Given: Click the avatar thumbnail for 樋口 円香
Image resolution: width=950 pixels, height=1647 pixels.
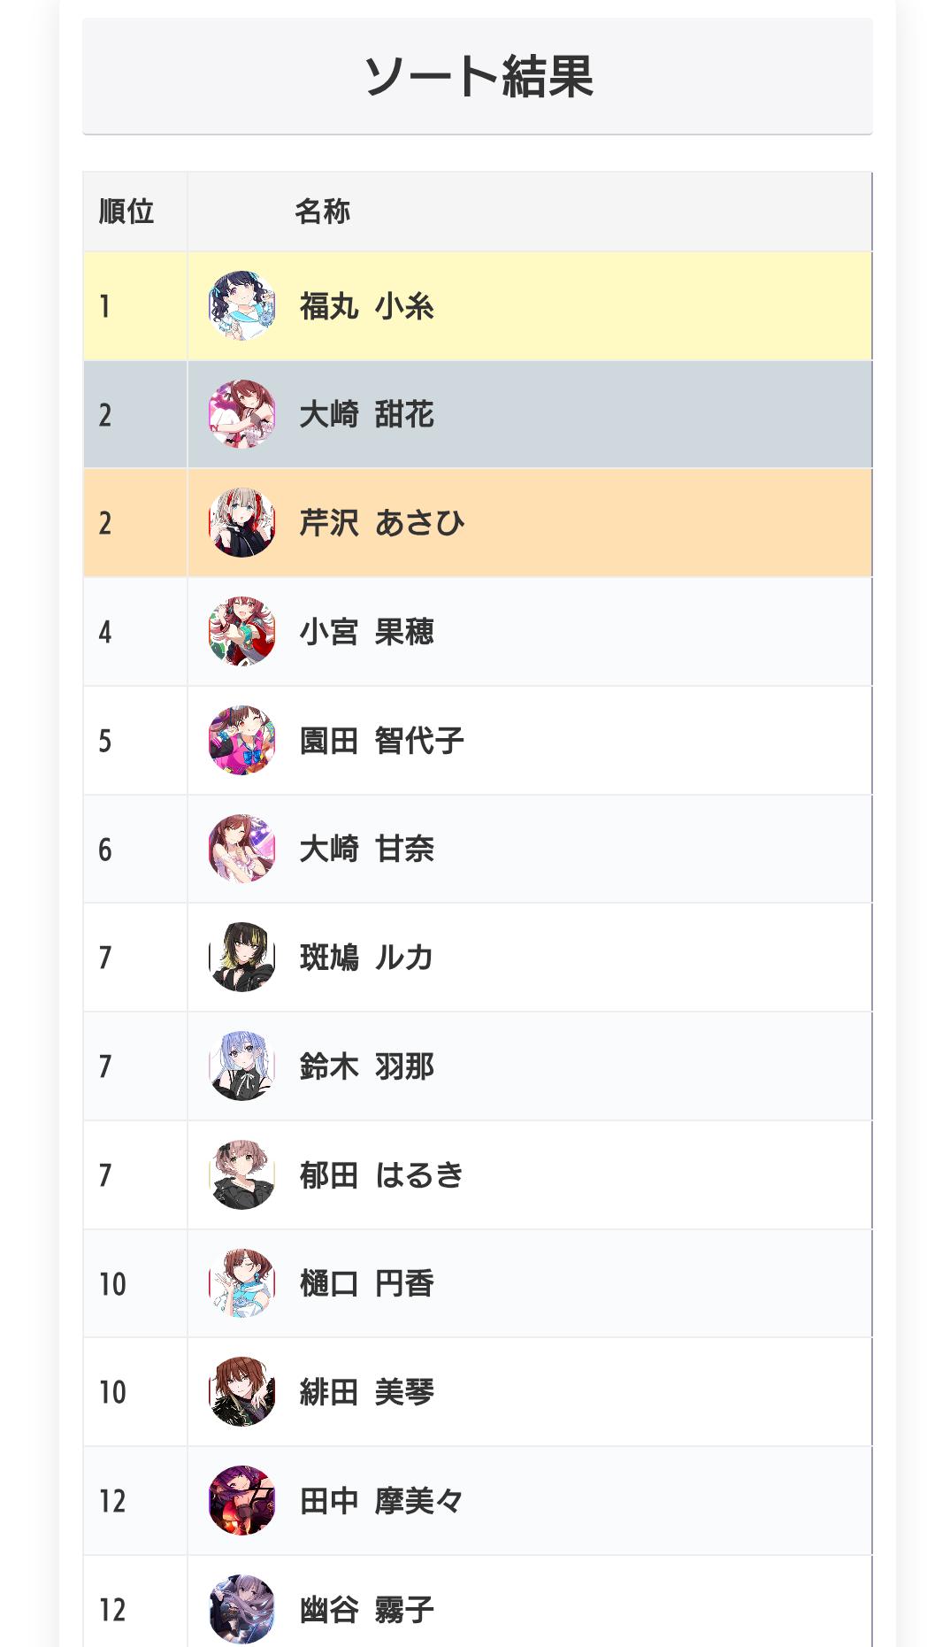Looking at the screenshot, I should [241, 1283].
